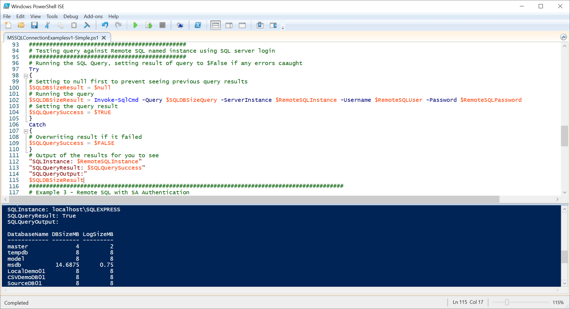Image resolution: width=570 pixels, height=309 pixels.
Task: Toggle Show Script Pane Right layout
Action: pyautogui.click(x=229, y=26)
